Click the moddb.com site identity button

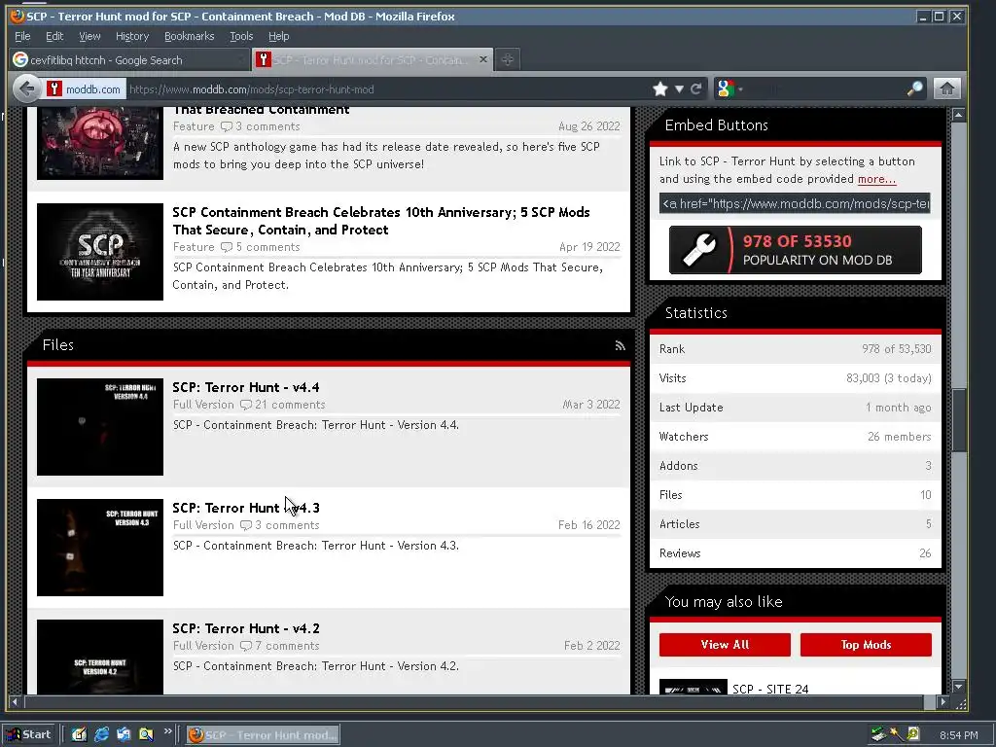[x=84, y=89]
